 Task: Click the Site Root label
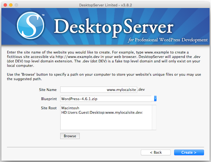48,108
